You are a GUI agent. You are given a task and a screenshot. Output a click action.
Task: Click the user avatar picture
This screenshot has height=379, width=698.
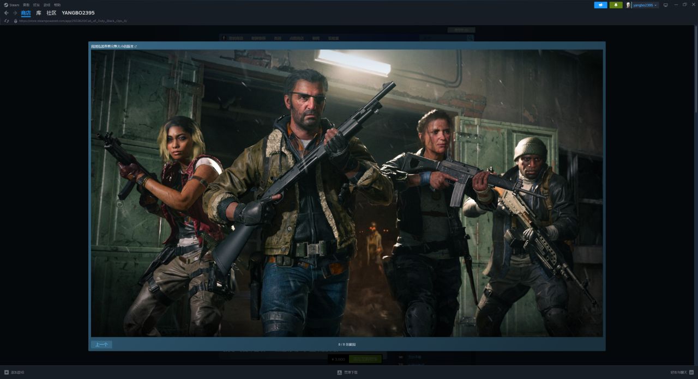[628, 5]
